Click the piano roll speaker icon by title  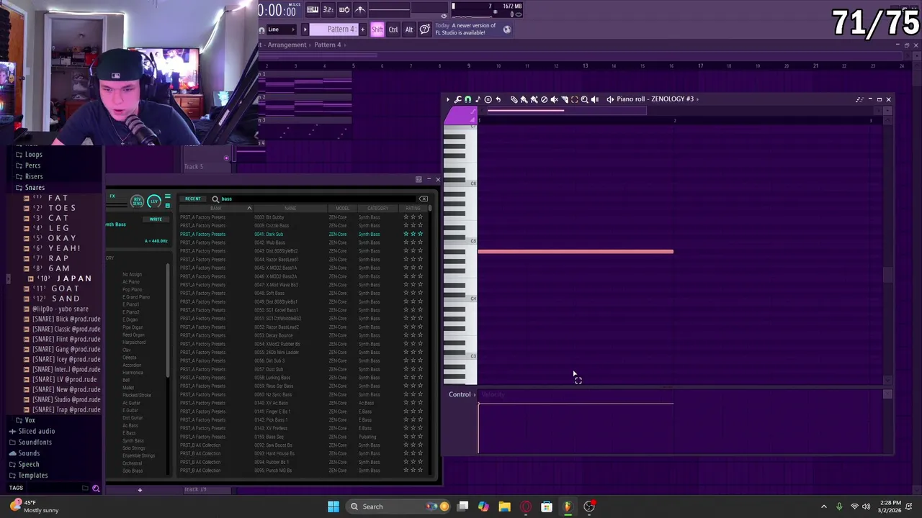coord(610,99)
